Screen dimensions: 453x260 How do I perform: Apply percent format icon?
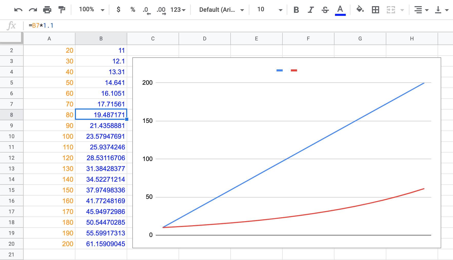pos(133,10)
